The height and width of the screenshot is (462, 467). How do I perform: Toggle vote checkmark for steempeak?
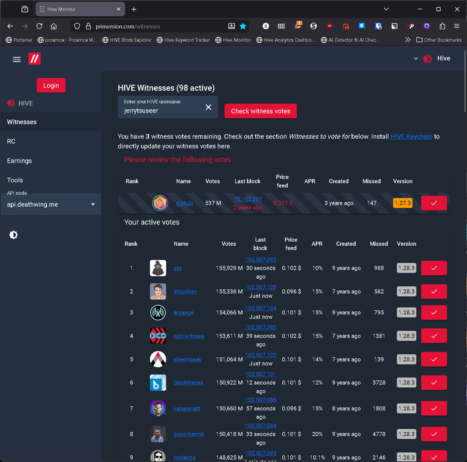pos(434,359)
